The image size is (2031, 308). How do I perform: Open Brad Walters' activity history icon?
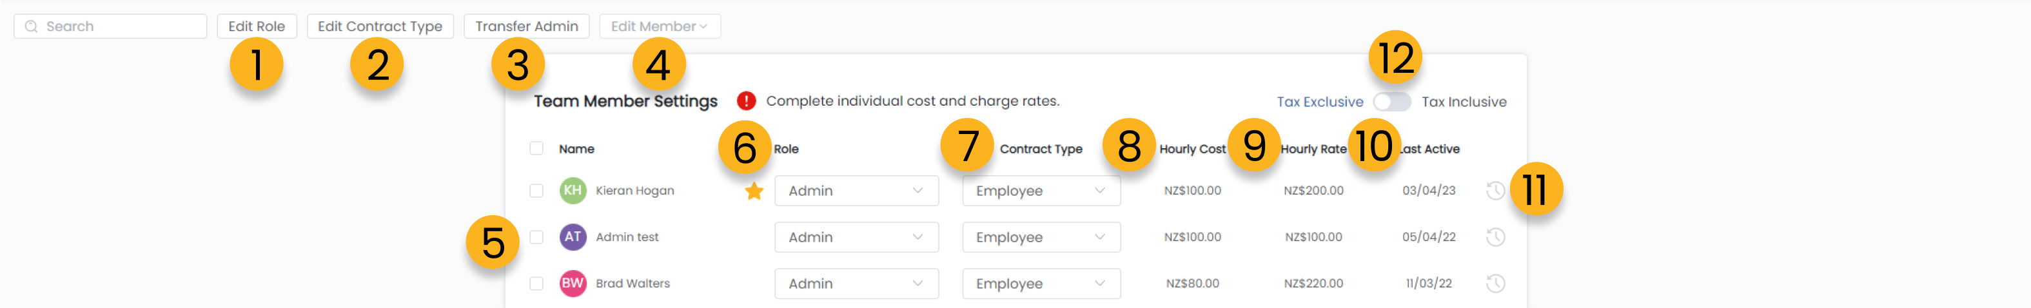[1495, 284]
